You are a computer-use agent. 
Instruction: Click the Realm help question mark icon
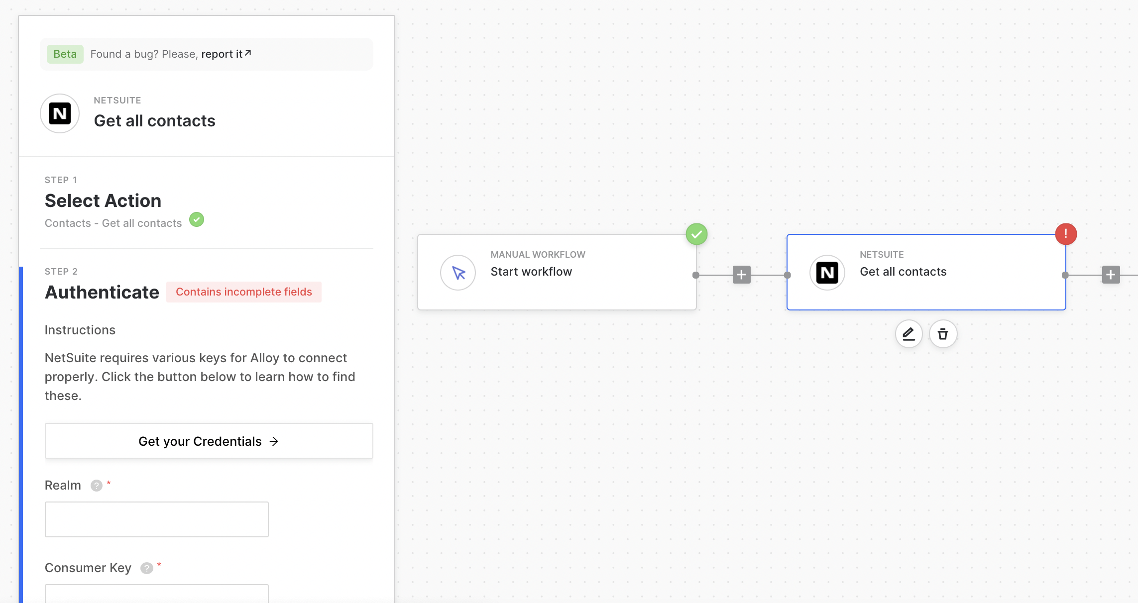point(97,486)
